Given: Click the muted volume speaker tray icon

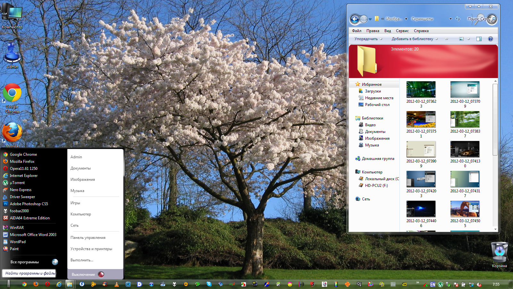Looking at the screenshot, I should coord(479,285).
